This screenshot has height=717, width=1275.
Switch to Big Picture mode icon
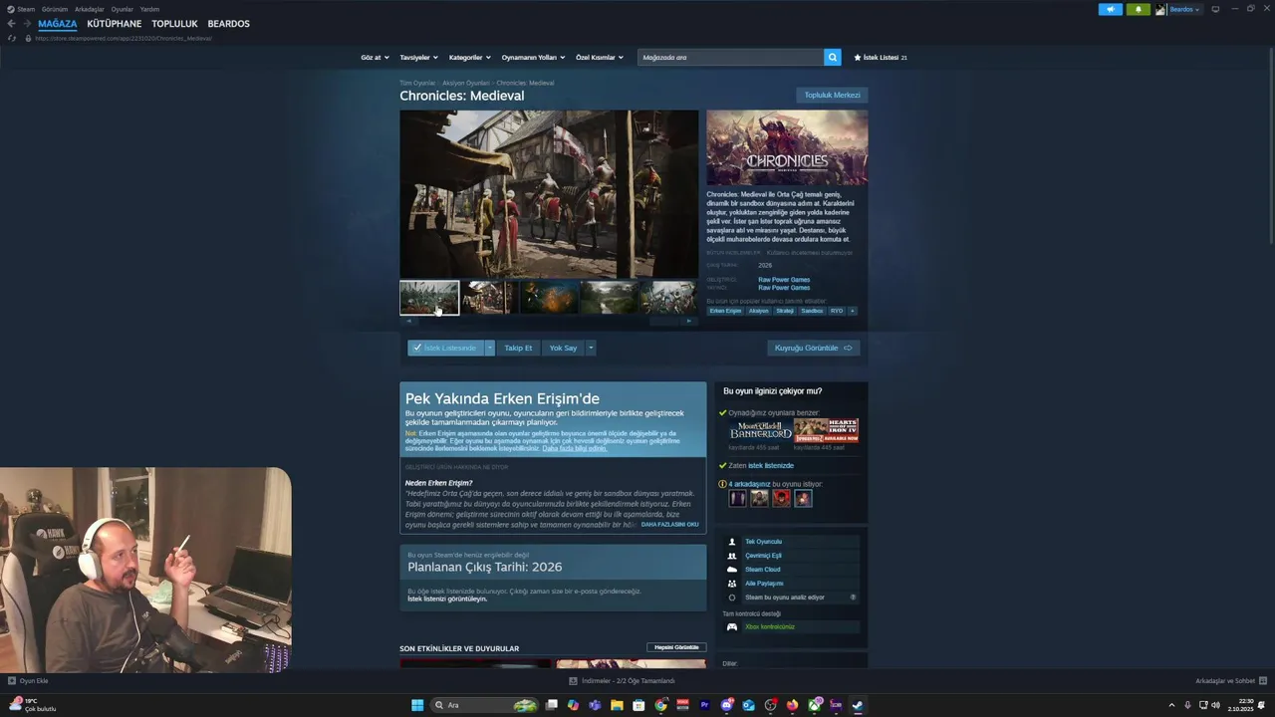tap(1215, 9)
